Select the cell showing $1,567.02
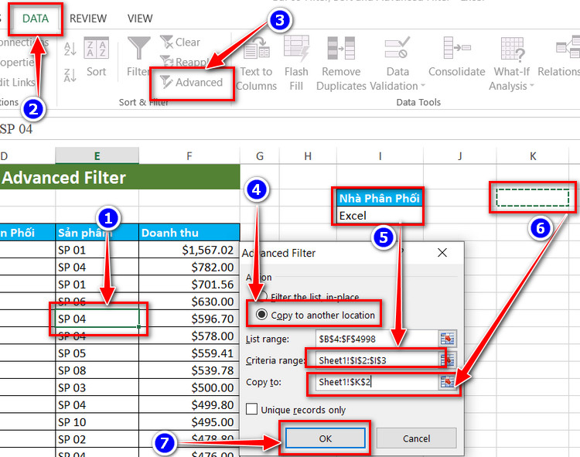This screenshot has width=580, height=457. pyautogui.click(x=189, y=250)
